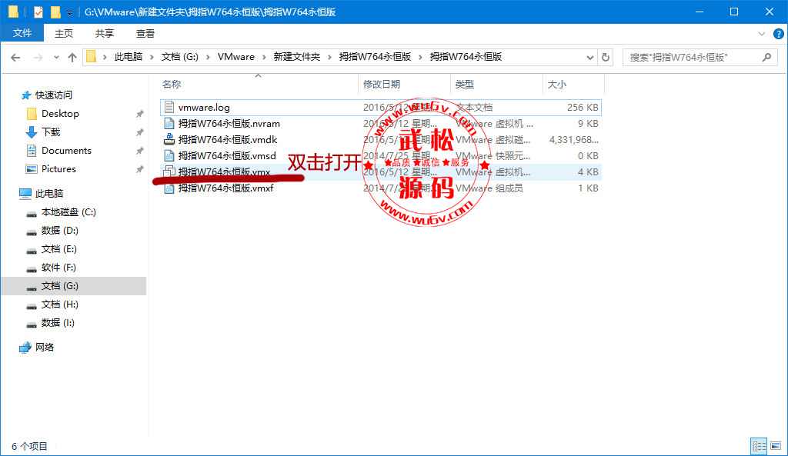788x456 pixels.
Task: Open 下载 in the navigation pane
Action: pyautogui.click(x=51, y=132)
